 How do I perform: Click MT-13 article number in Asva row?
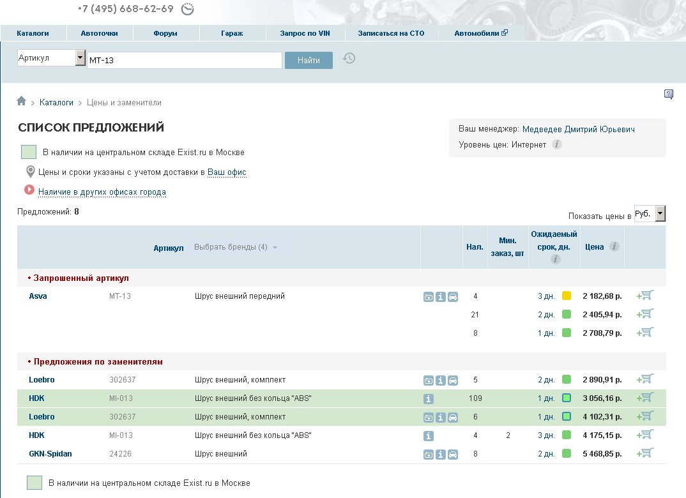tap(120, 296)
